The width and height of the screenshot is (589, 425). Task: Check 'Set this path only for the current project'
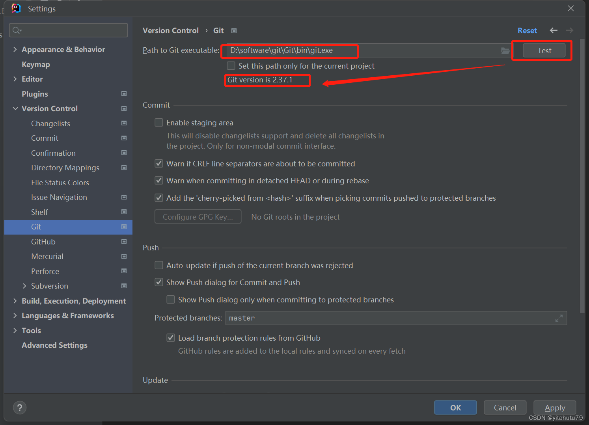[231, 65]
